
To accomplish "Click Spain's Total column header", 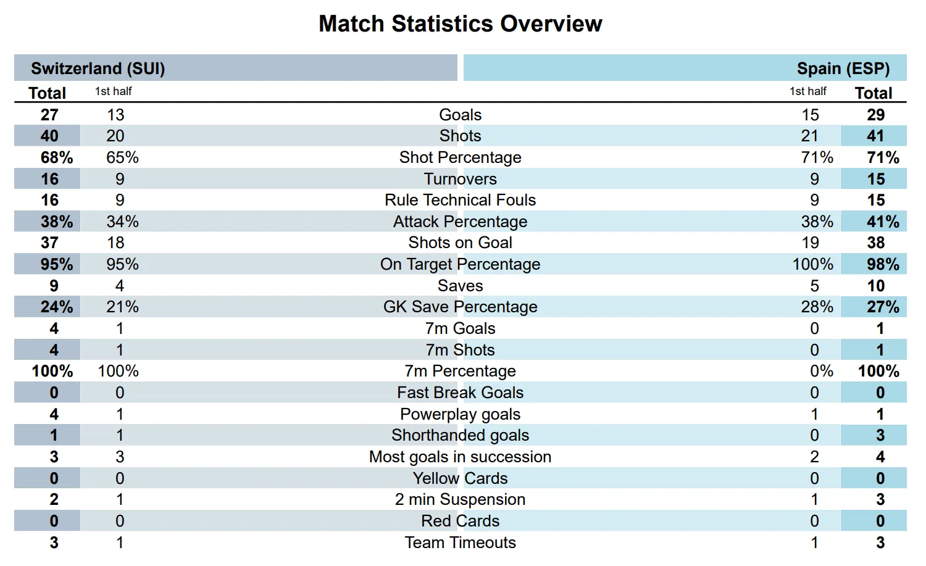I will (873, 93).
